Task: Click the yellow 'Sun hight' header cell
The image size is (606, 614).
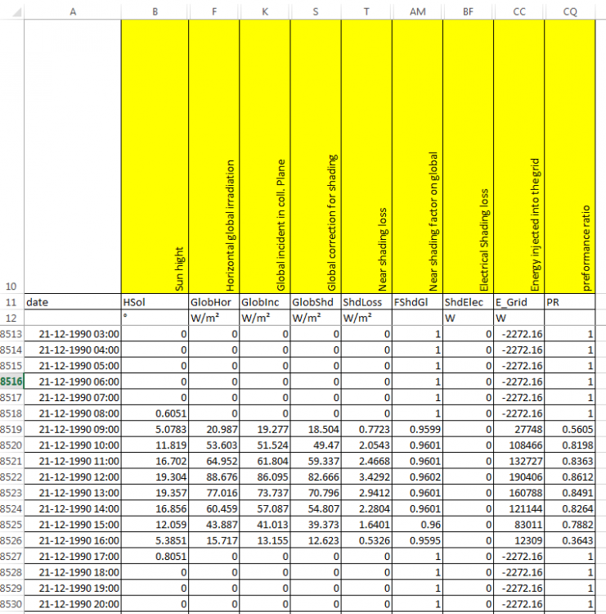Action: [x=155, y=157]
